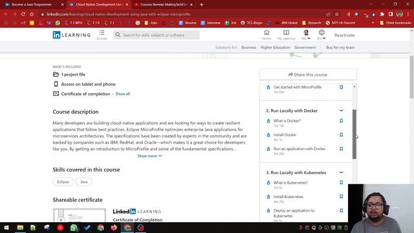Click the browser home button
Image resolution: width=414 pixels, height=233 pixels.
click(32, 14)
